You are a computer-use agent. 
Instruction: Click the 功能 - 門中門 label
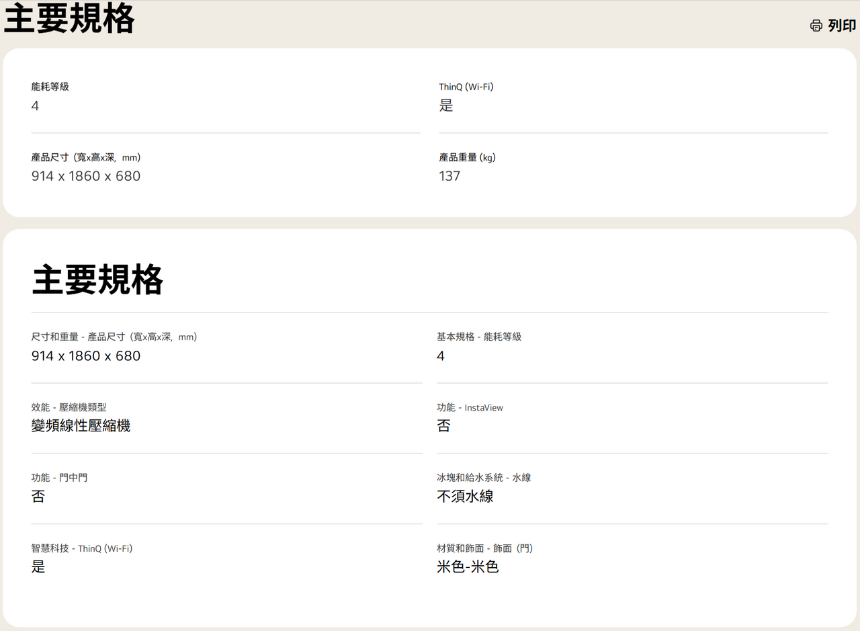point(59,477)
